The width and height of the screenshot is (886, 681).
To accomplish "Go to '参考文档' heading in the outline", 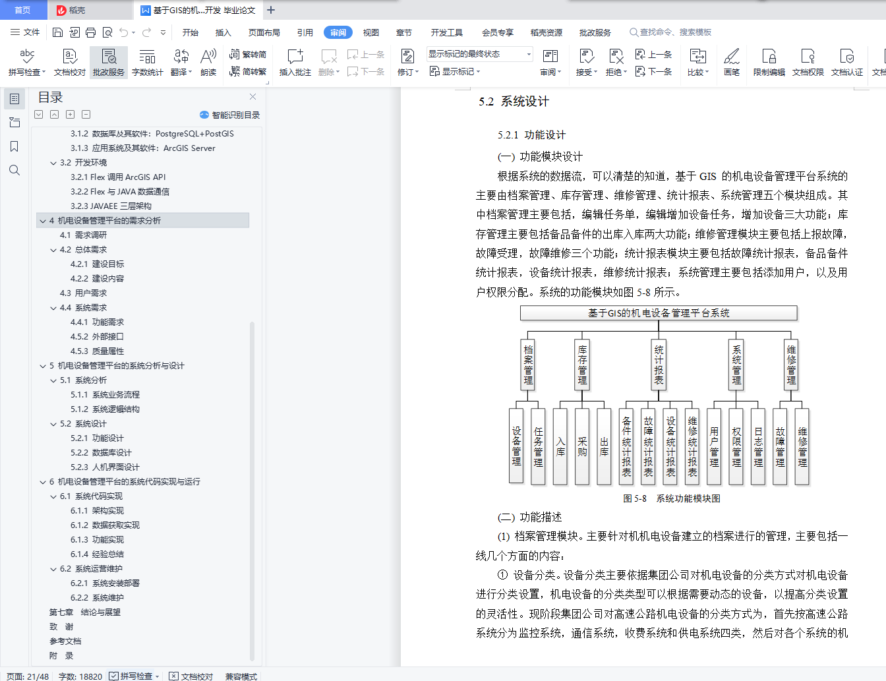I will (65, 641).
